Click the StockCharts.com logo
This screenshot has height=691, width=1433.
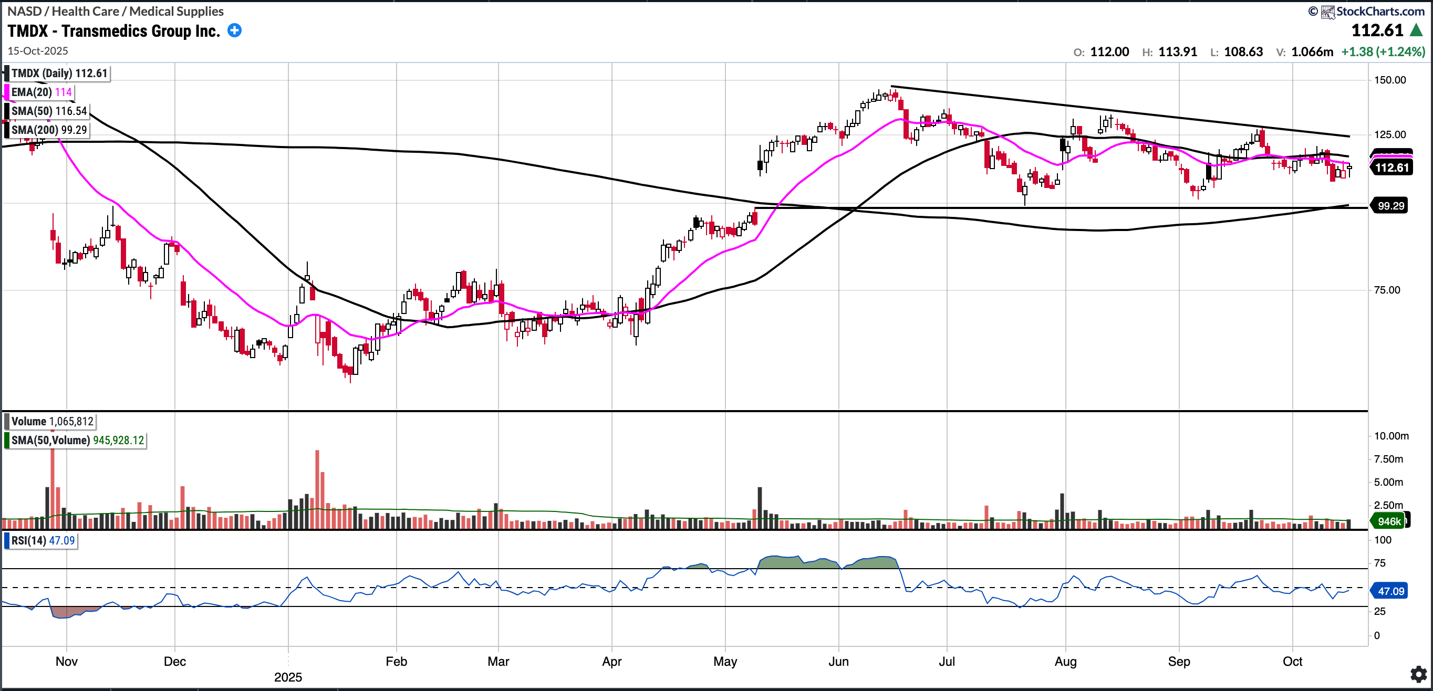(1373, 11)
